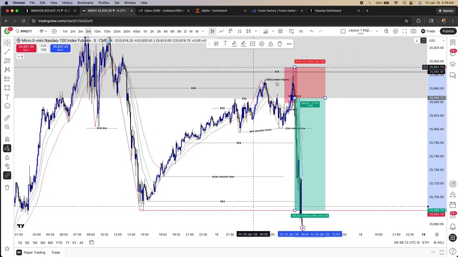Set the date range to YTD
The height and width of the screenshot is (257, 458).
[x=59, y=243]
